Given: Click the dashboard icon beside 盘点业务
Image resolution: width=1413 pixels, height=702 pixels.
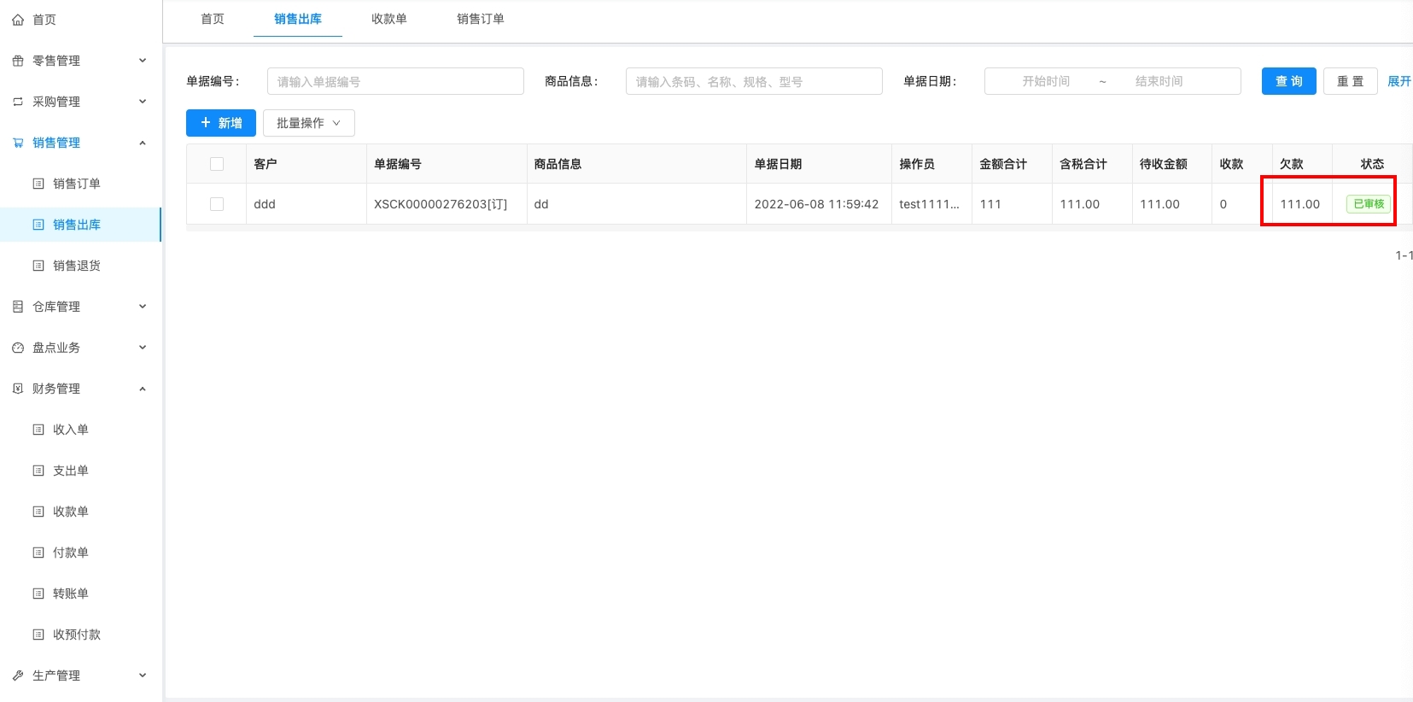Looking at the screenshot, I should coord(18,348).
